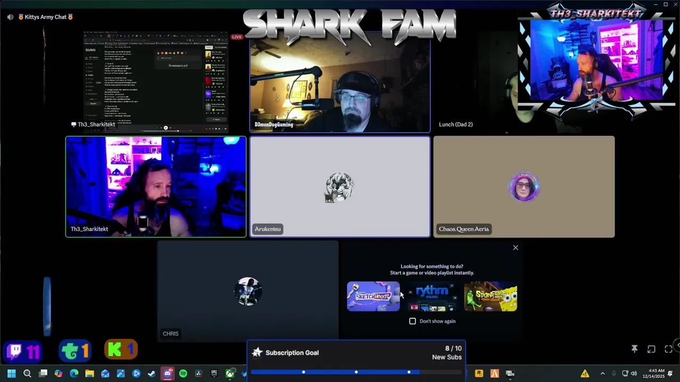Click Arukenisu's avatar
Image resolution: width=680 pixels, height=382 pixels.
(x=340, y=187)
